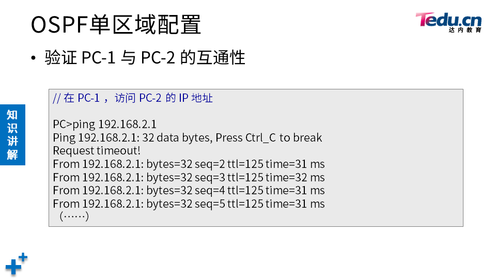This screenshot has height=279, width=496.
Task: Click the small plus sign icon
Action: point(23,257)
